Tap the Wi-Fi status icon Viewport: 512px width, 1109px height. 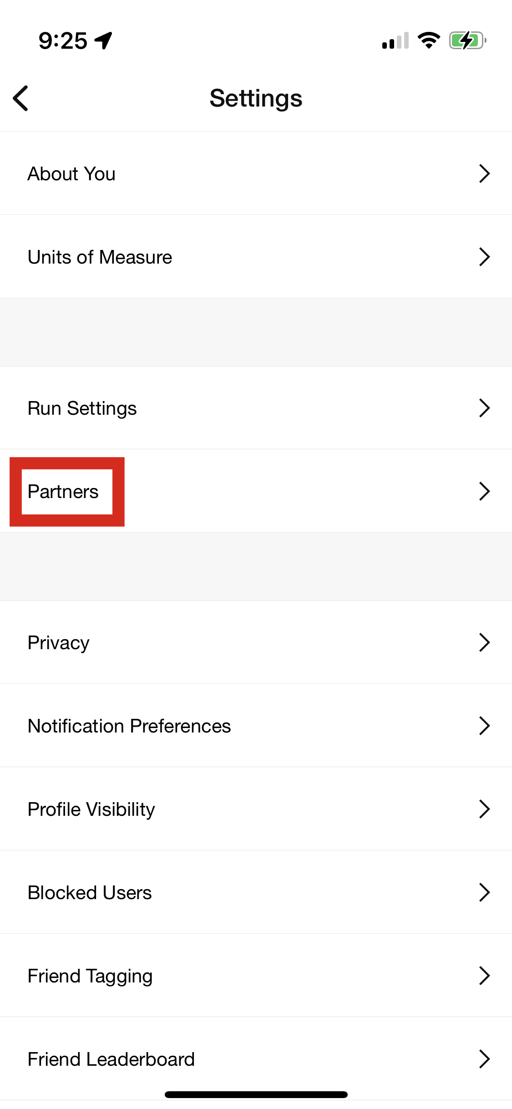click(429, 41)
